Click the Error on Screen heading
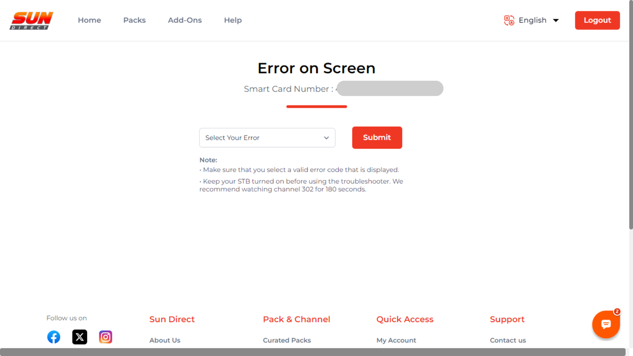 316,68
